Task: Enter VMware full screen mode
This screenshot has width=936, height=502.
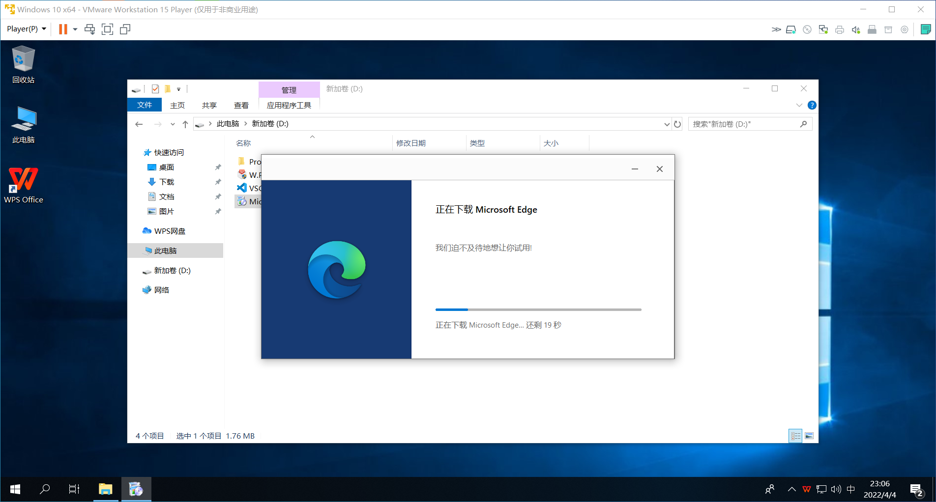Action: click(x=107, y=29)
